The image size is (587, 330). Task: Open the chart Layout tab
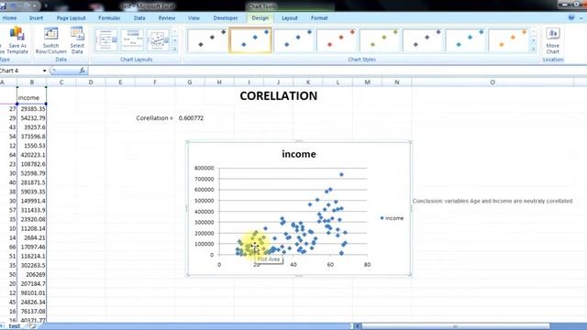point(290,18)
